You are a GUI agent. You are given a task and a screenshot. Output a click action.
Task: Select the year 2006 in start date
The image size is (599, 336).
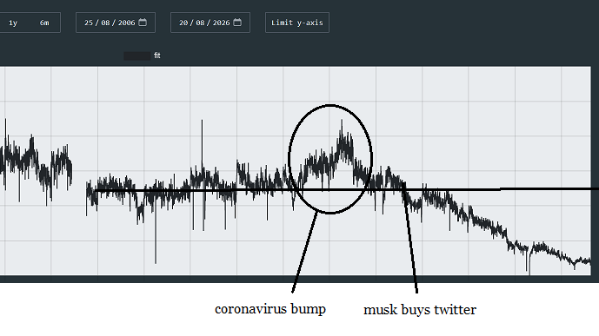126,23
